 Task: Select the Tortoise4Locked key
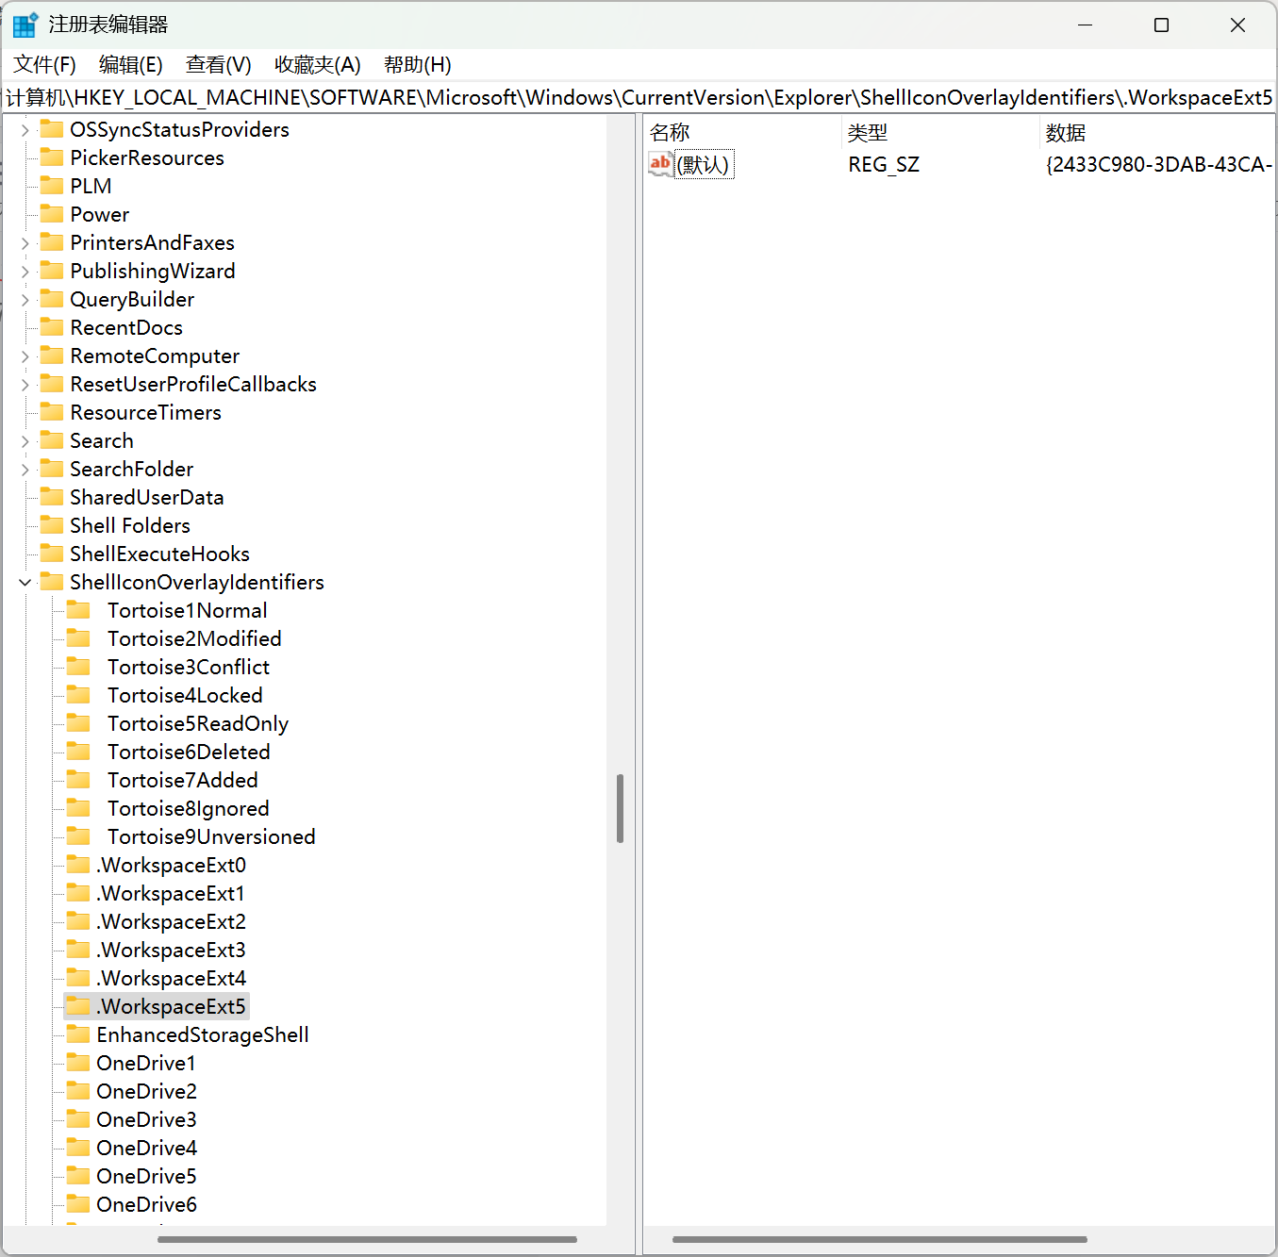pyautogui.click(x=185, y=695)
